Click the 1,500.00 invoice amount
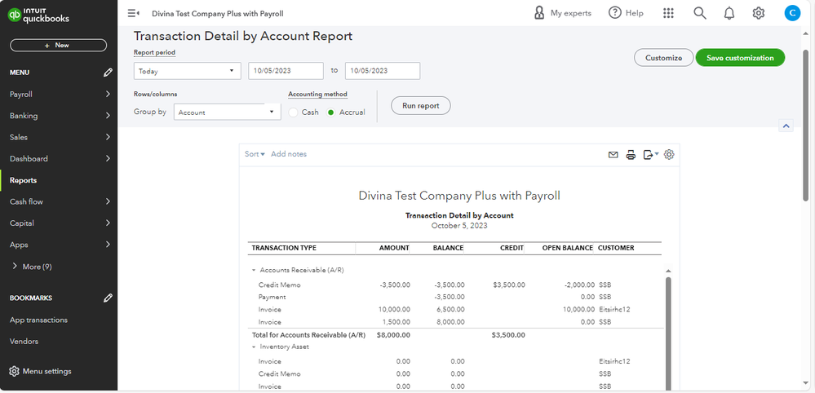 [x=397, y=322]
